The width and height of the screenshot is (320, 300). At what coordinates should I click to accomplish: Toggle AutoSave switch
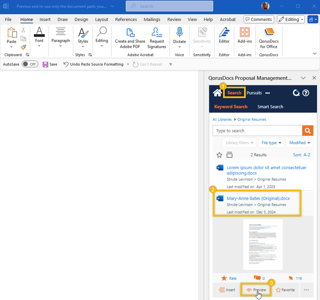(x=30, y=64)
